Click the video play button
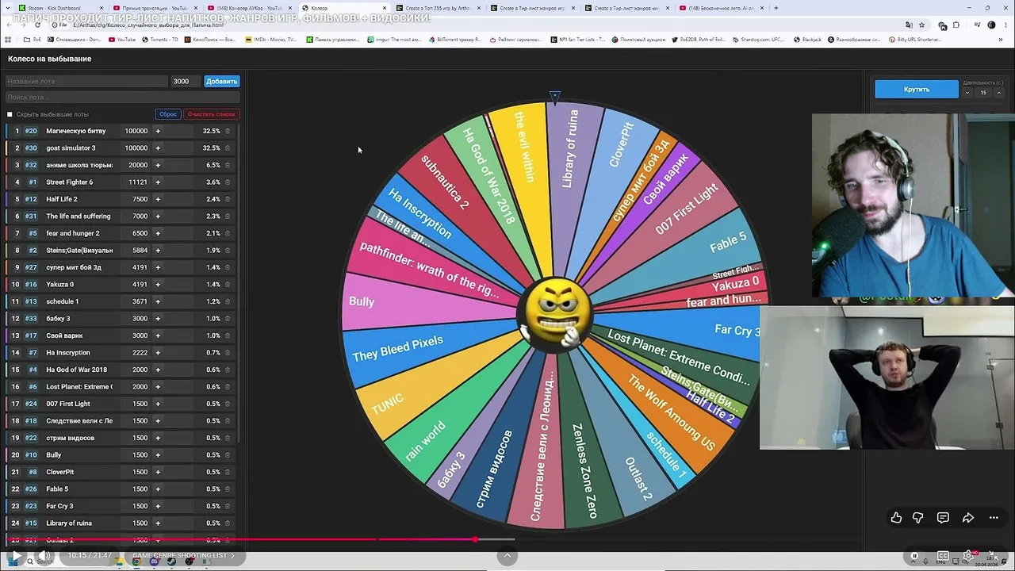 [x=16, y=556]
